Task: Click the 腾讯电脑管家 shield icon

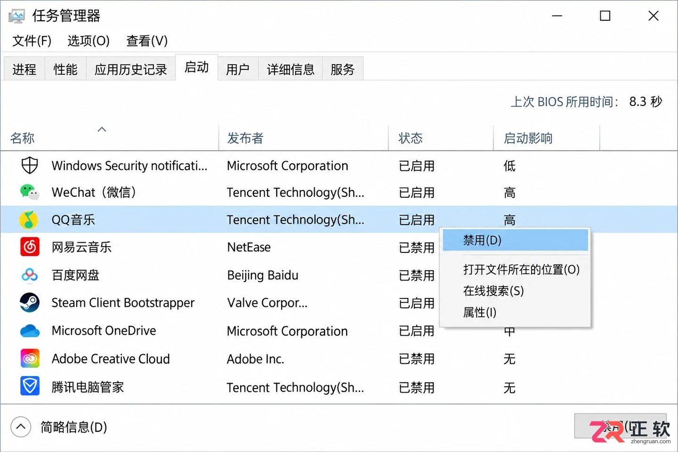Action: point(30,387)
